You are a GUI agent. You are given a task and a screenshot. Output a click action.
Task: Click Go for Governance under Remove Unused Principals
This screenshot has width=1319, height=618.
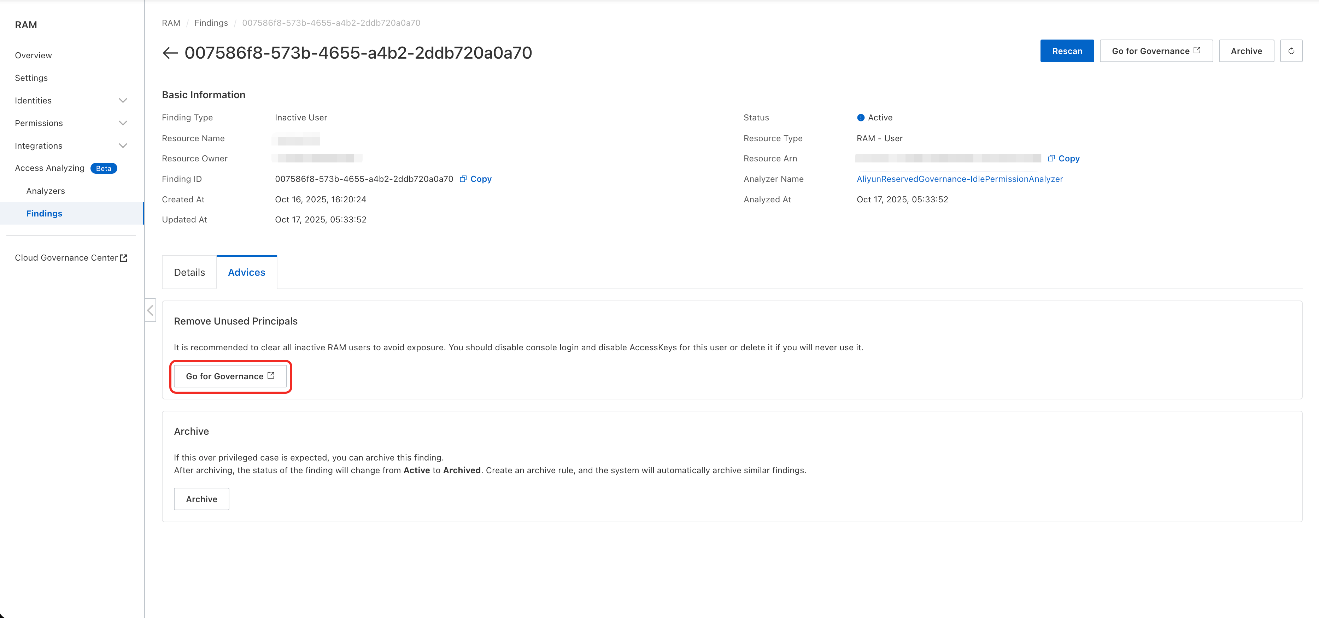[230, 376]
